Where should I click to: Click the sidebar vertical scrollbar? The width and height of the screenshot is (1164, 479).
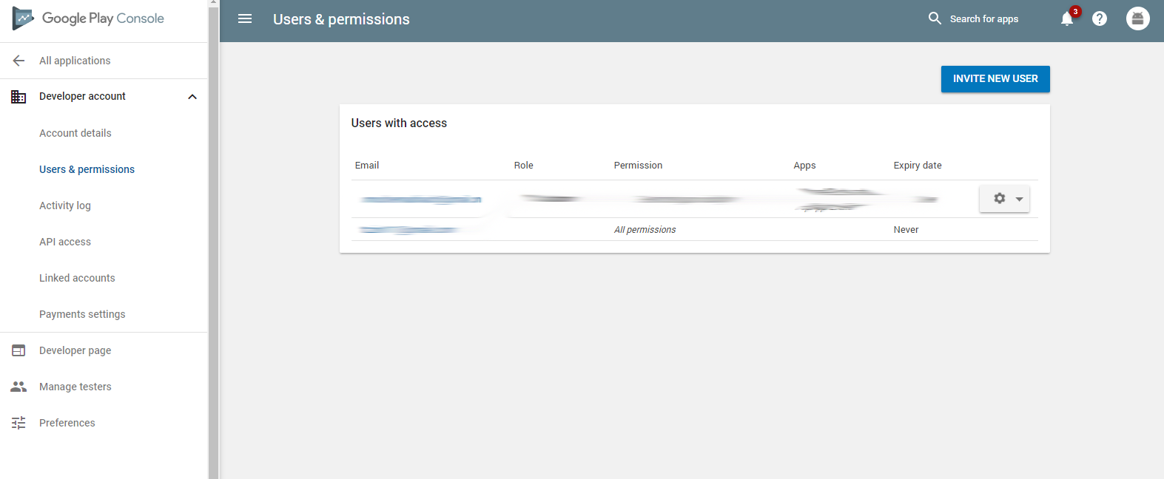point(213,244)
